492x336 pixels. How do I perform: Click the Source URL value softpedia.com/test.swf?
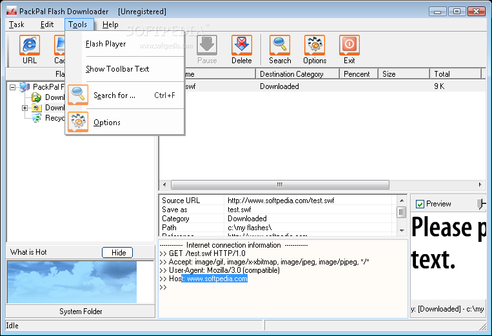[281, 201]
